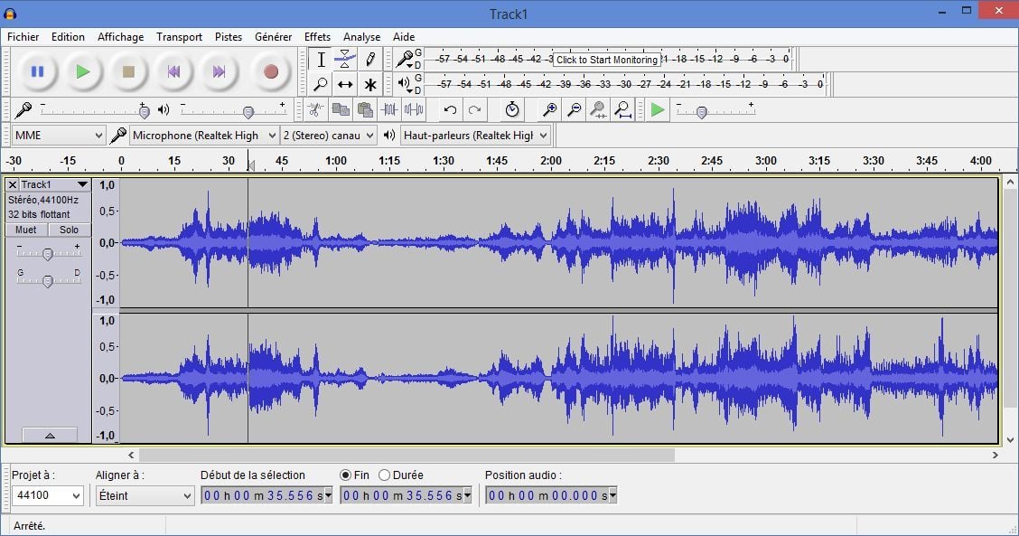1019x536 pixels.
Task: Select the Draw pencil tool
Action: (369, 60)
